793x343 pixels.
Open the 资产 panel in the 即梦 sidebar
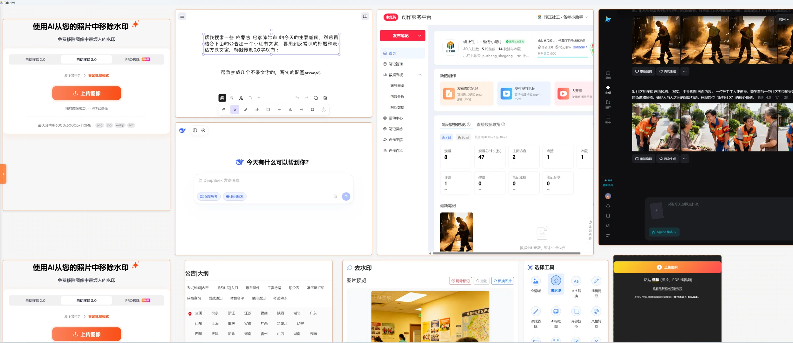(x=608, y=104)
